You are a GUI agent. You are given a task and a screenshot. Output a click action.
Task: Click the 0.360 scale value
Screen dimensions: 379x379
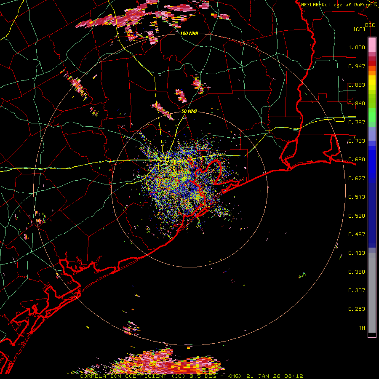tap(357, 272)
